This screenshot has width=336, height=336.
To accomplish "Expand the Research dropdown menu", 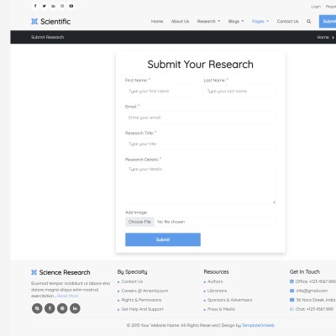I will tap(208, 21).
